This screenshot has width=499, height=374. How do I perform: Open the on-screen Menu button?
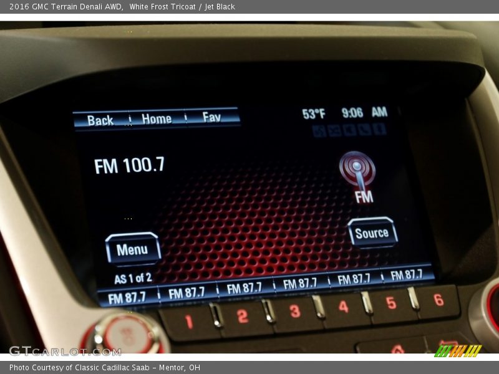click(x=132, y=249)
